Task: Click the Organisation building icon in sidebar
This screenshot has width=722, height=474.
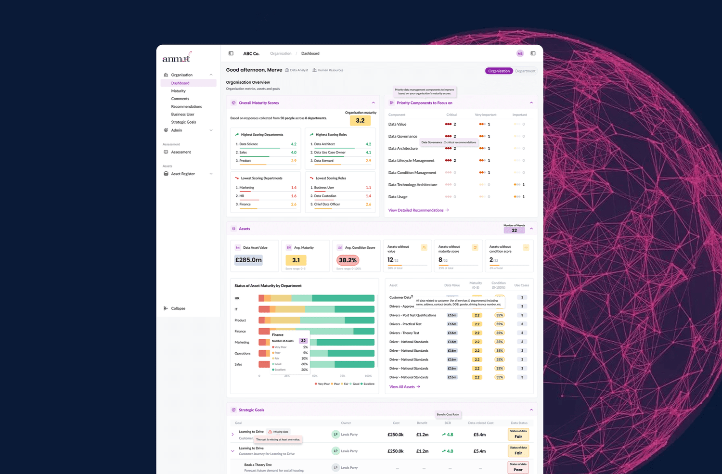Action: [166, 75]
